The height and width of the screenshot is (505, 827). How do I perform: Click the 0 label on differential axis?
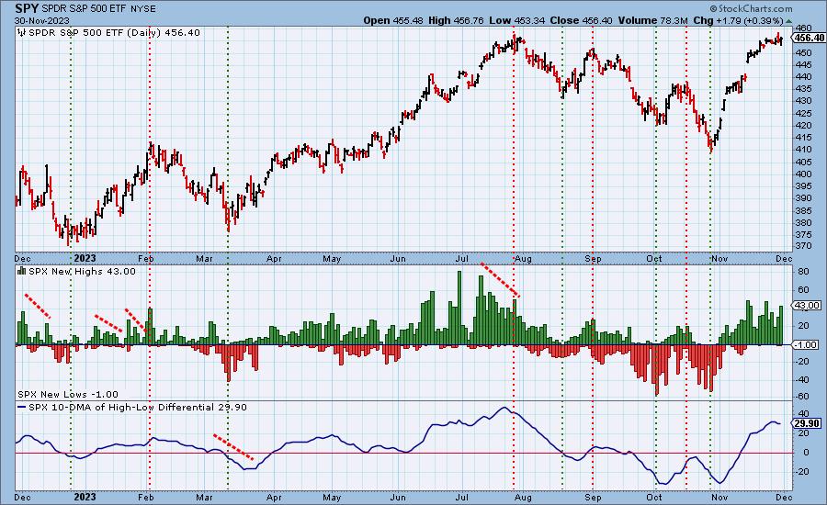click(x=806, y=453)
